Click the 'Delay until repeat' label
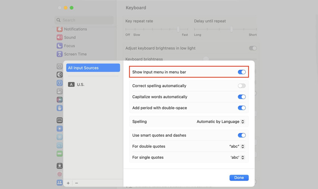 pos(210,21)
